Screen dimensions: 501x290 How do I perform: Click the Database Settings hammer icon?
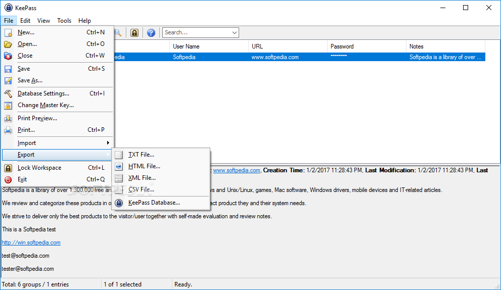click(x=8, y=93)
